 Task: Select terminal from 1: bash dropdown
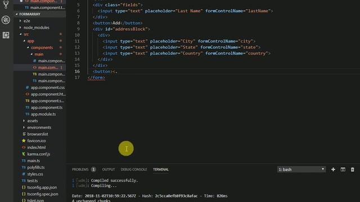[x=301, y=169]
